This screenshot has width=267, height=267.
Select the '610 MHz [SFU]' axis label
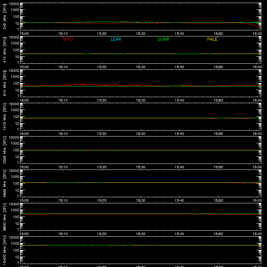tap(4, 83)
